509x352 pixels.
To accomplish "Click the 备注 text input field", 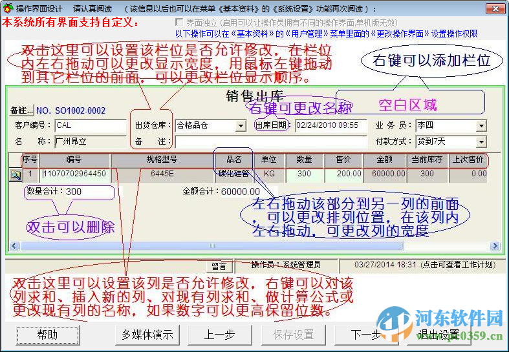I will click(x=271, y=141).
